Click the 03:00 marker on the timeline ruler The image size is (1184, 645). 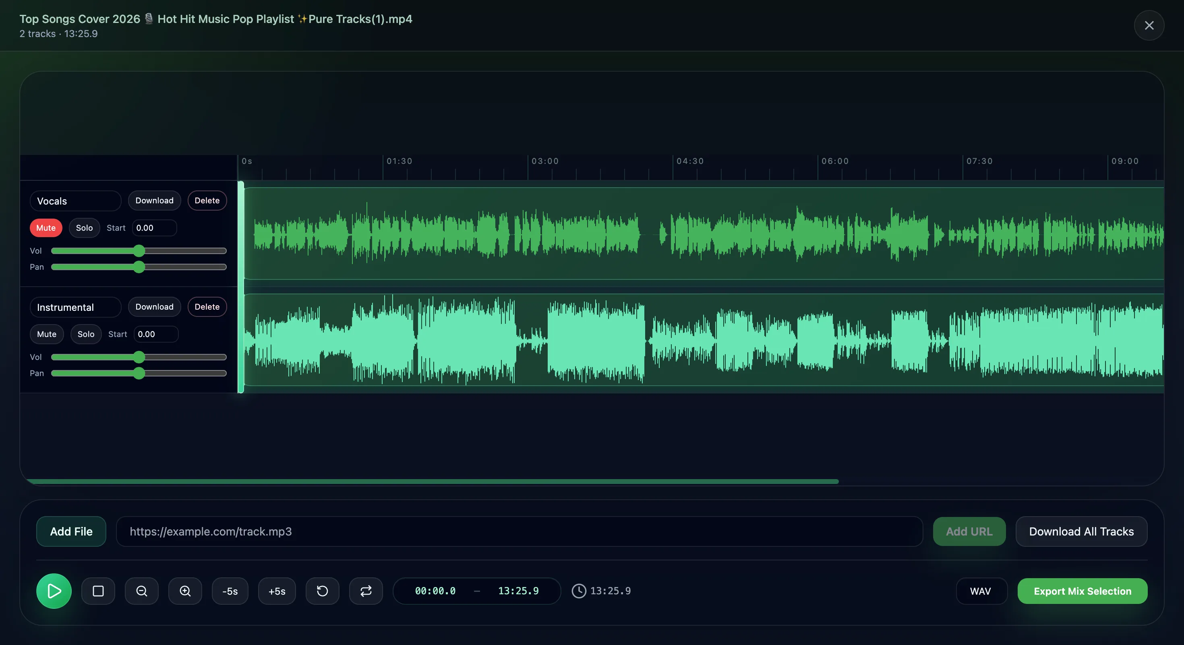click(x=545, y=161)
